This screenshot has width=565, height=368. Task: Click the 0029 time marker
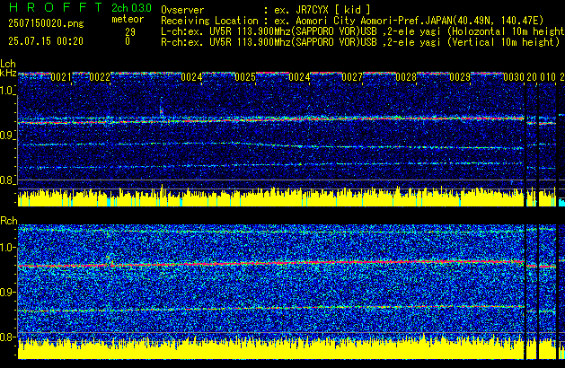click(460, 77)
